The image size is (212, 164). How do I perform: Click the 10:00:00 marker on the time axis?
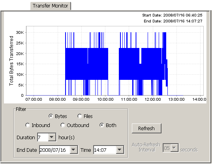[x=105, y=100]
